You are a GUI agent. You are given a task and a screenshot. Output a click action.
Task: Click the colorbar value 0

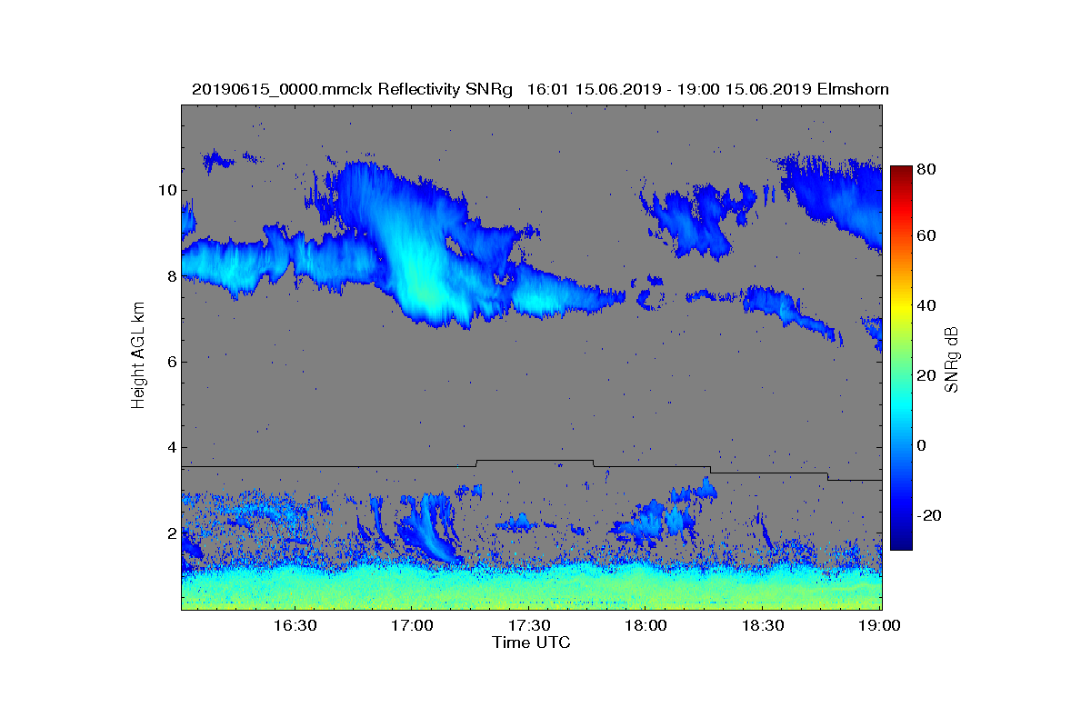[924, 445]
